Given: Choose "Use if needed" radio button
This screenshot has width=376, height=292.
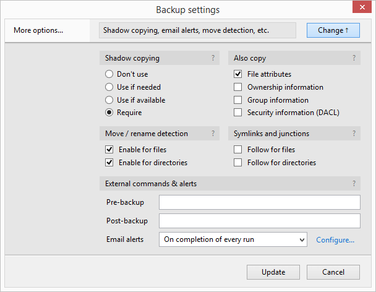Looking at the screenshot, I should coord(109,87).
